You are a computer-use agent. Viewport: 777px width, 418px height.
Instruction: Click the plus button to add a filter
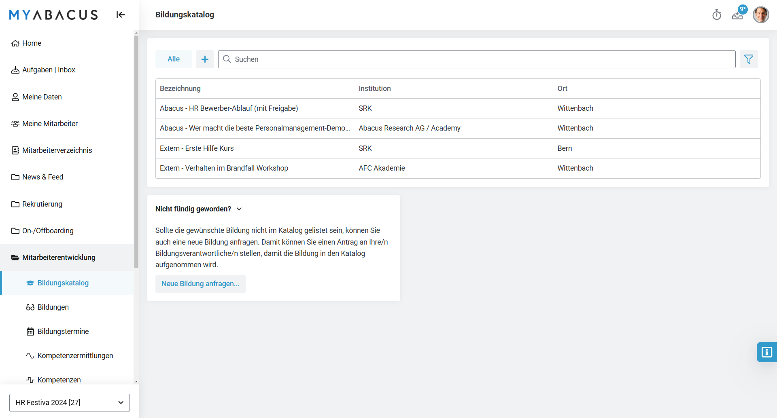click(205, 59)
